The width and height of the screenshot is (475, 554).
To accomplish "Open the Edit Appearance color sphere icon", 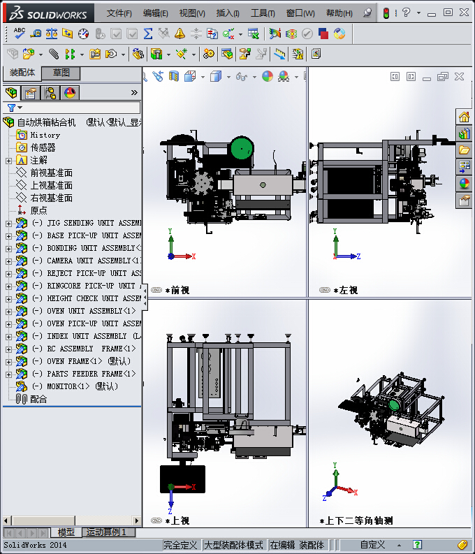I will pos(268,76).
